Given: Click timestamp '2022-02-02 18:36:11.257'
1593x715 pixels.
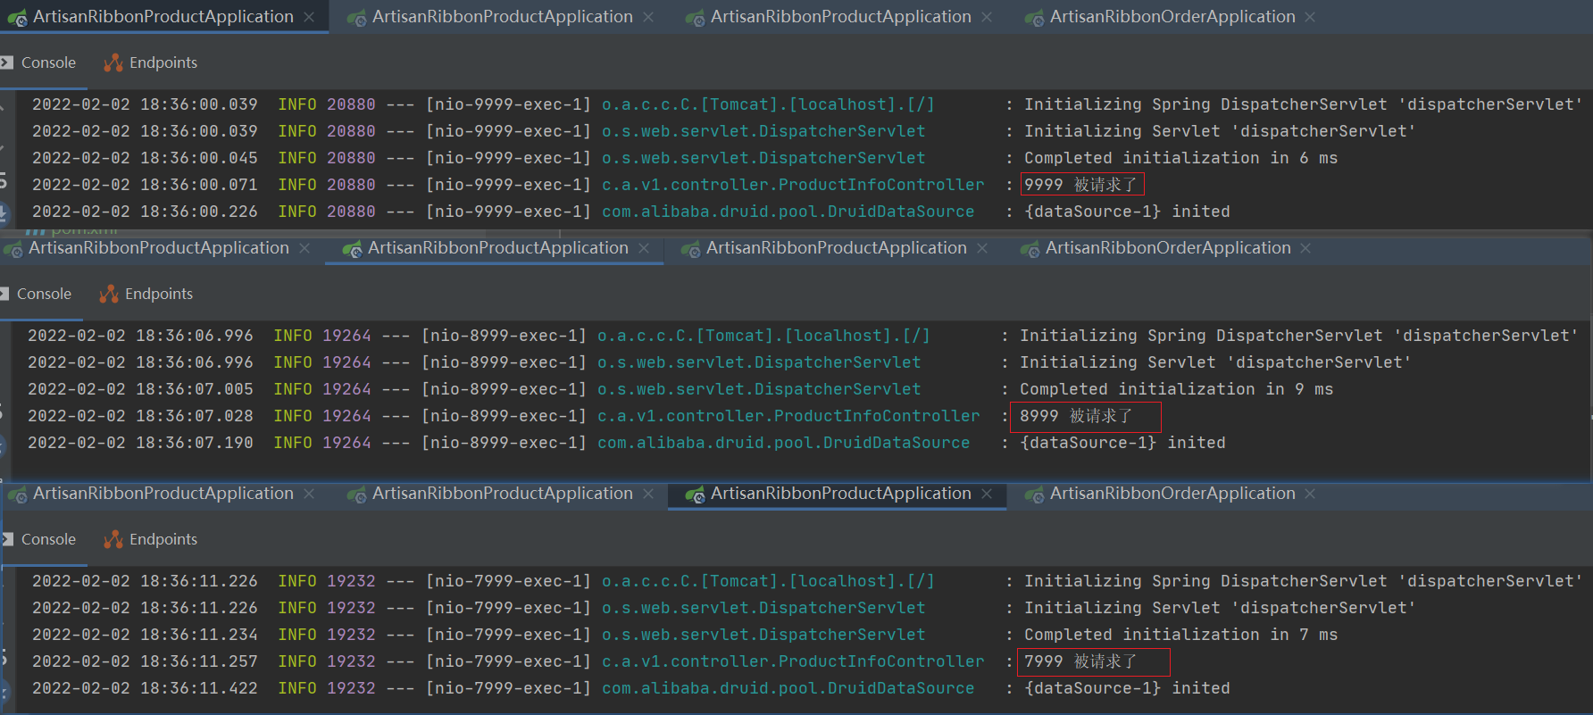Looking at the screenshot, I should 145,661.
